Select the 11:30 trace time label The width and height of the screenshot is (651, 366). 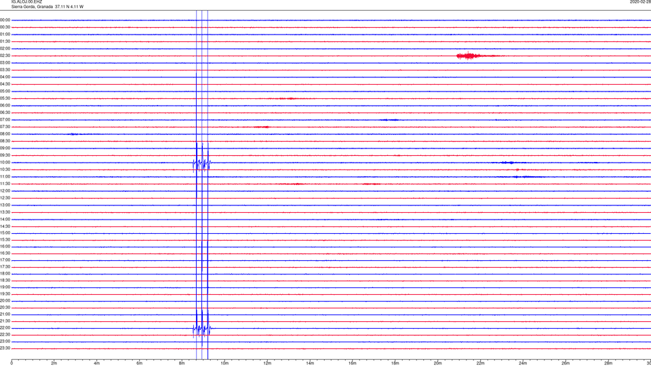[x=5, y=184]
